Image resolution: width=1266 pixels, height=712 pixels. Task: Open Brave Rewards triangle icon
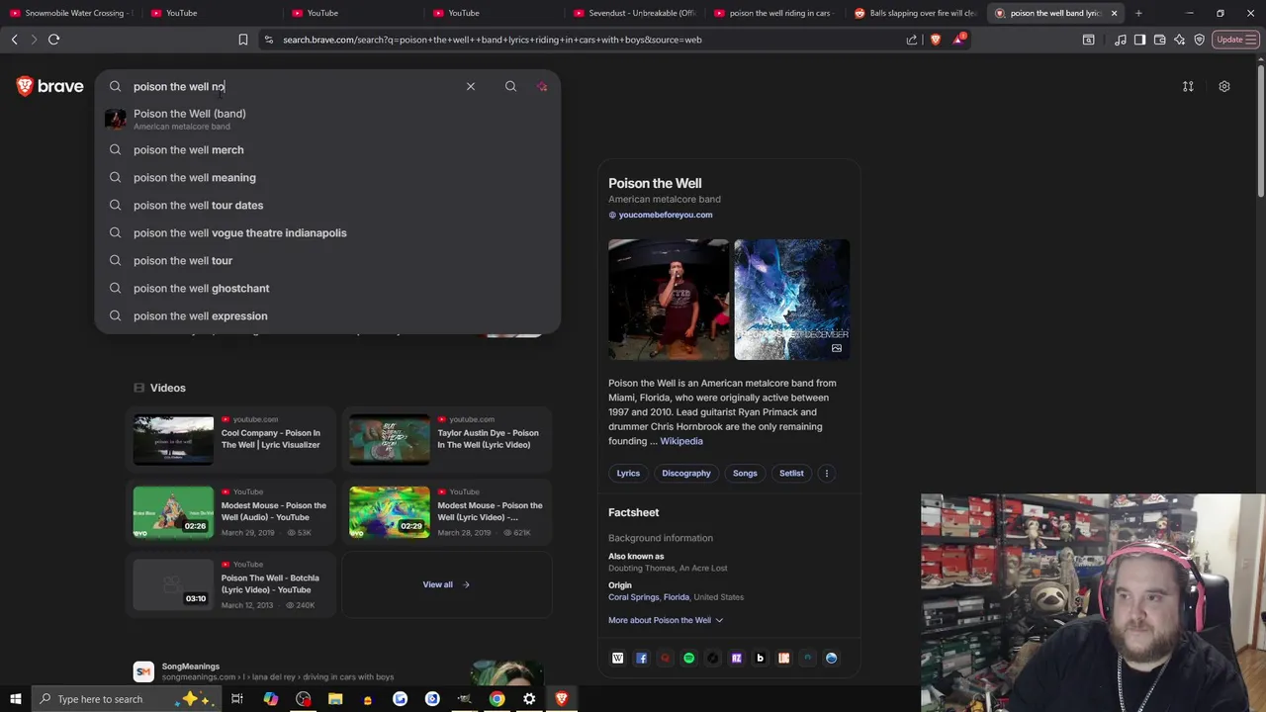(x=958, y=40)
